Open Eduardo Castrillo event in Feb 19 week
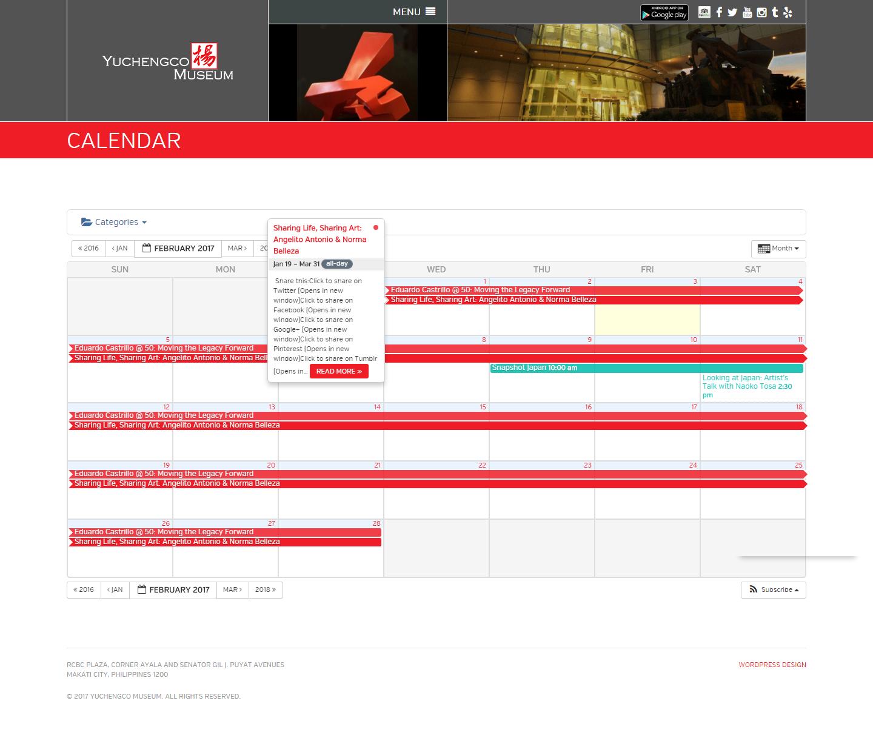Image resolution: width=873 pixels, height=732 pixels. pos(436,474)
